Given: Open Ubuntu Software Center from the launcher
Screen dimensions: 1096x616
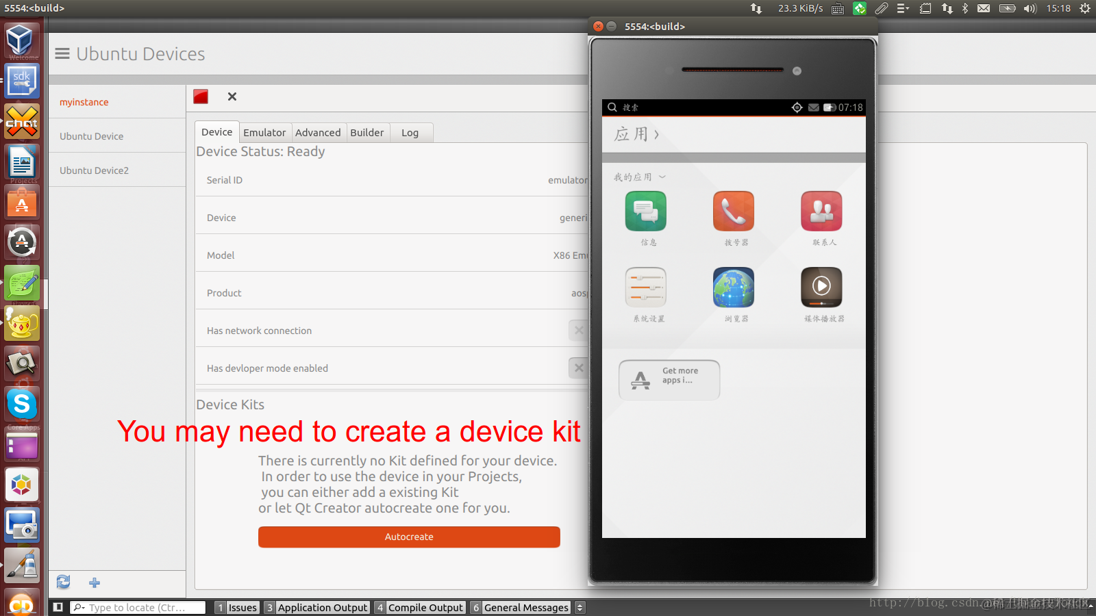Looking at the screenshot, I should click(x=22, y=203).
